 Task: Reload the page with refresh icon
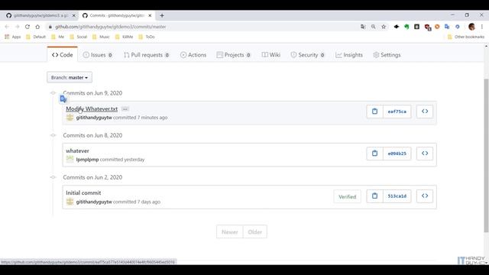click(x=28, y=27)
